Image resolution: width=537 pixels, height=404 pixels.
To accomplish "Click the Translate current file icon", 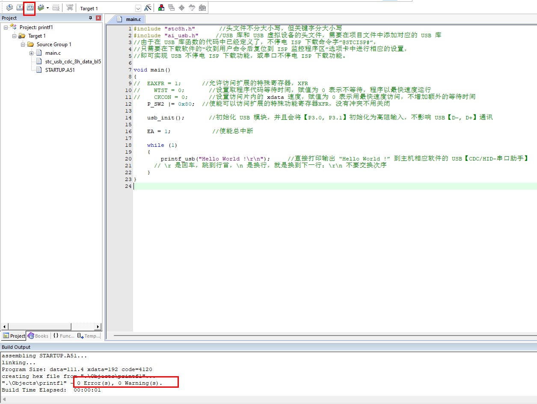I will pos(9,8).
